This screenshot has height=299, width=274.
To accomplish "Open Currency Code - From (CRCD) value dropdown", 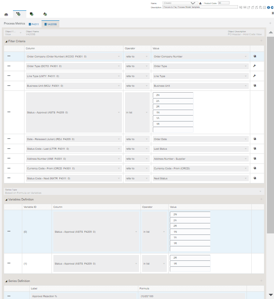I will tap(201, 168).
